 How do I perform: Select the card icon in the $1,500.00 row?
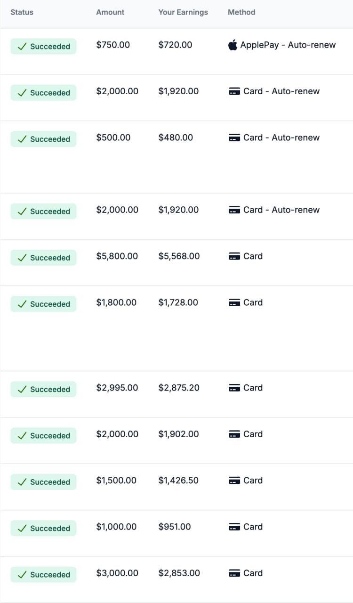pyautogui.click(x=234, y=481)
